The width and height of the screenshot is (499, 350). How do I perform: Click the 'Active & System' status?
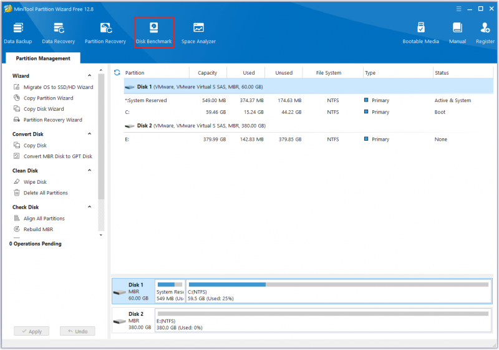[x=453, y=100]
